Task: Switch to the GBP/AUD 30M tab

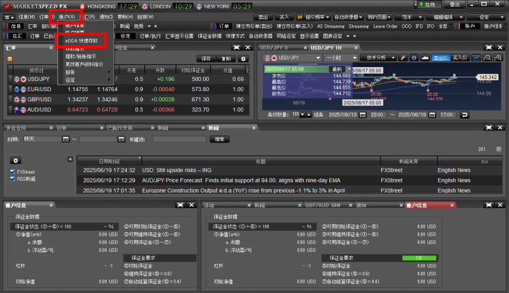Action: [x=323, y=206]
